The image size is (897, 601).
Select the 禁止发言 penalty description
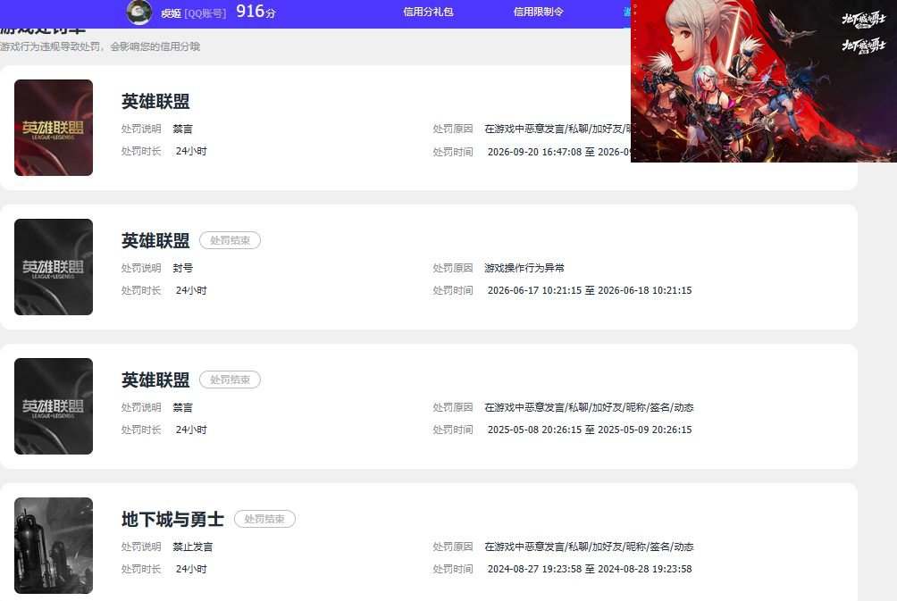click(193, 547)
